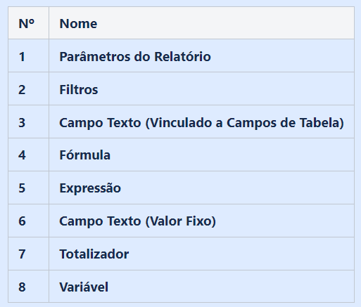Select the Parâmetros do Relatório row
Screen dimensions: 361x307
pos(181,56)
